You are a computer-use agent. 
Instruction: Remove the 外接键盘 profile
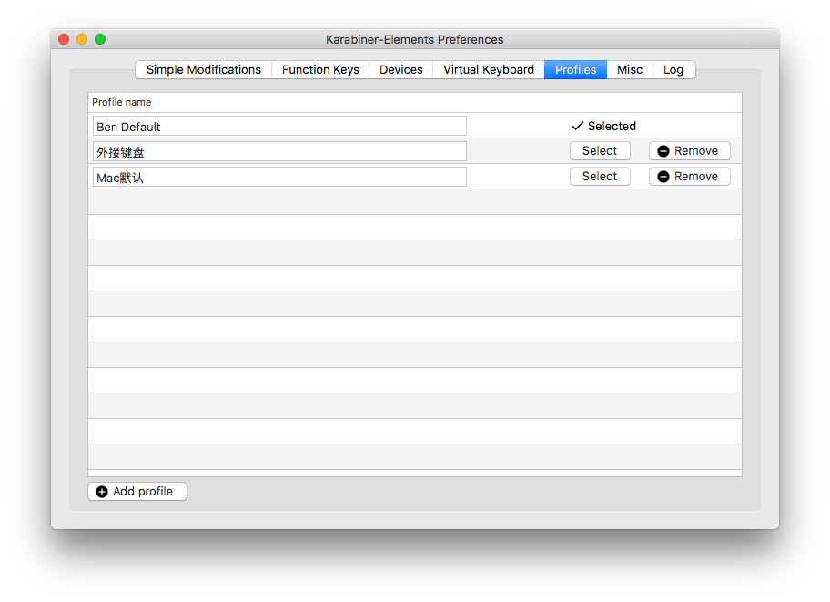pyautogui.click(x=689, y=151)
